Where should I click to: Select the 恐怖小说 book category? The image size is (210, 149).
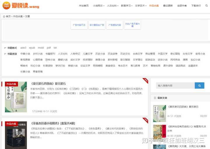[50, 60]
